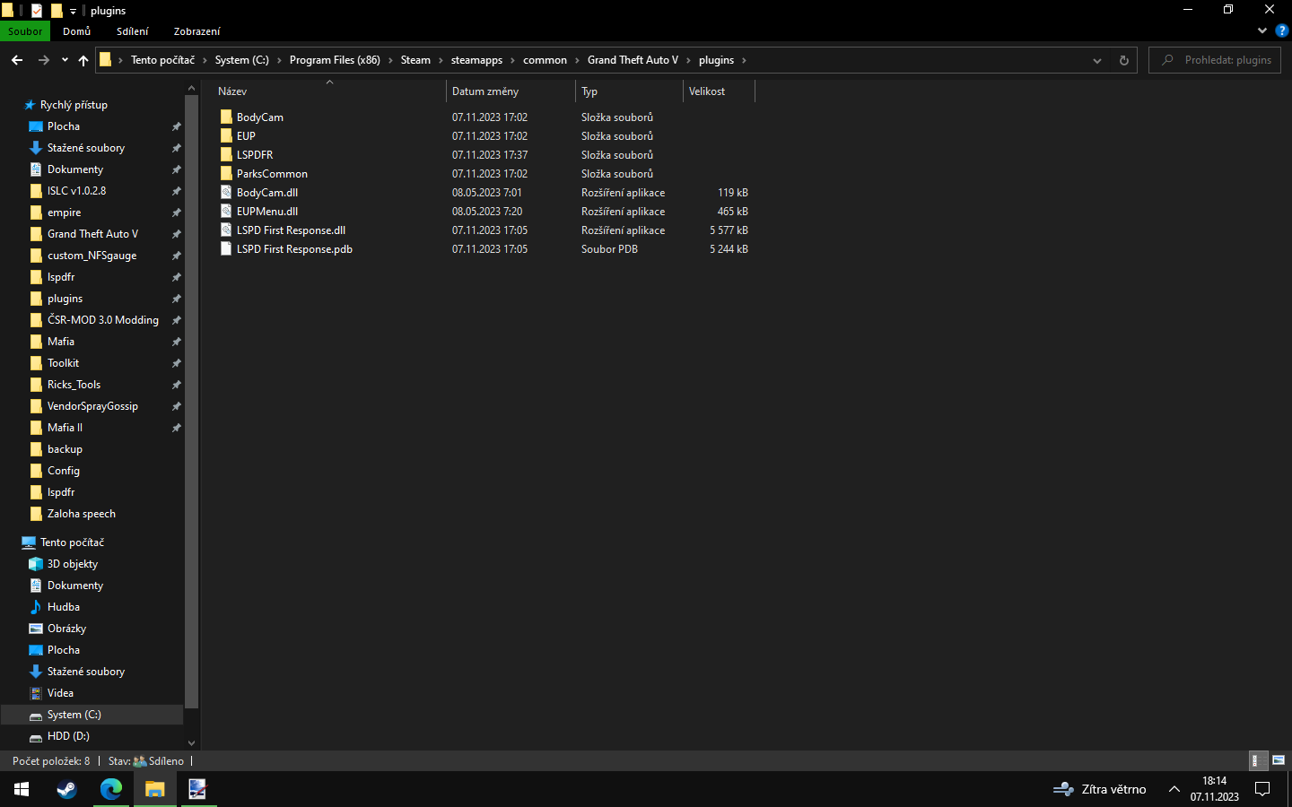Open the Sdílení ribbon tab
Image resolution: width=1292 pixels, height=807 pixels.
(x=132, y=31)
